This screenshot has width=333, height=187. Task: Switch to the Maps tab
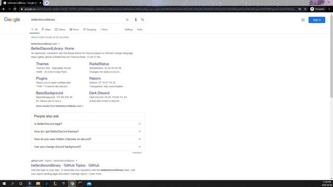pos(46,30)
